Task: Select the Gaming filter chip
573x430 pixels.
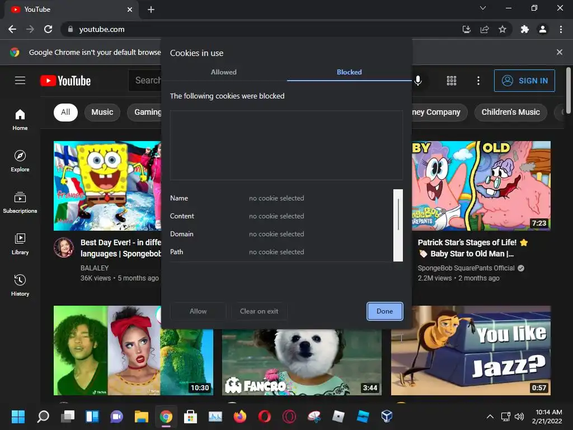Action: click(145, 112)
